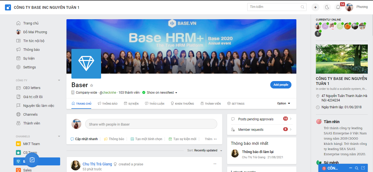Pop out the chat widget window
Screen dimensions: 373x172
pyautogui.click(x=363, y=168)
